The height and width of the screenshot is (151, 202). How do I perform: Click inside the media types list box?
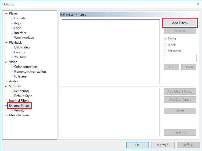[111, 112]
